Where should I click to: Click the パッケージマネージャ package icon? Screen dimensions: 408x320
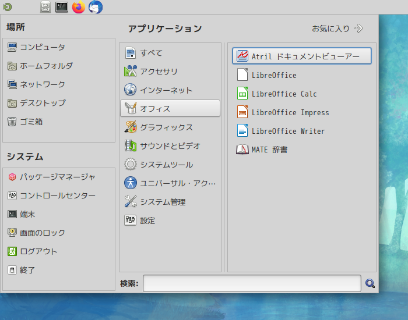pyautogui.click(x=12, y=177)
